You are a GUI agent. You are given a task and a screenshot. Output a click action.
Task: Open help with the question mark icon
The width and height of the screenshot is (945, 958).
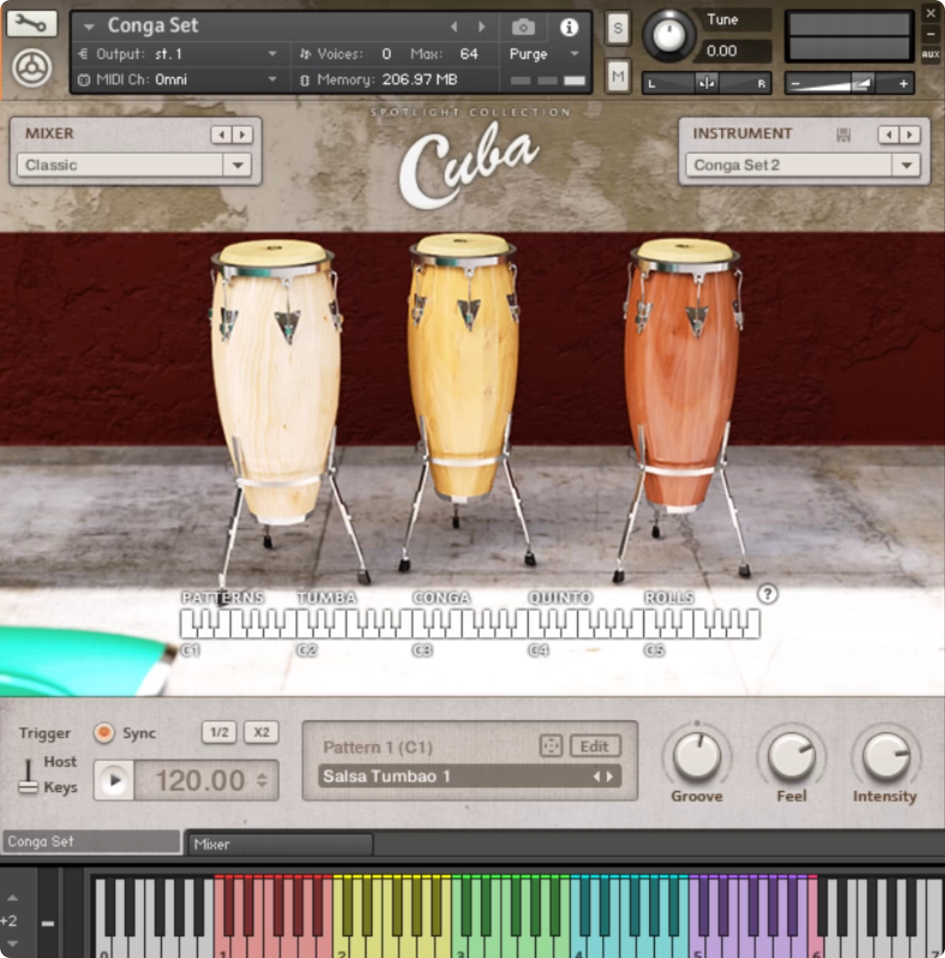pyautogui.click(x=767, y=594)
